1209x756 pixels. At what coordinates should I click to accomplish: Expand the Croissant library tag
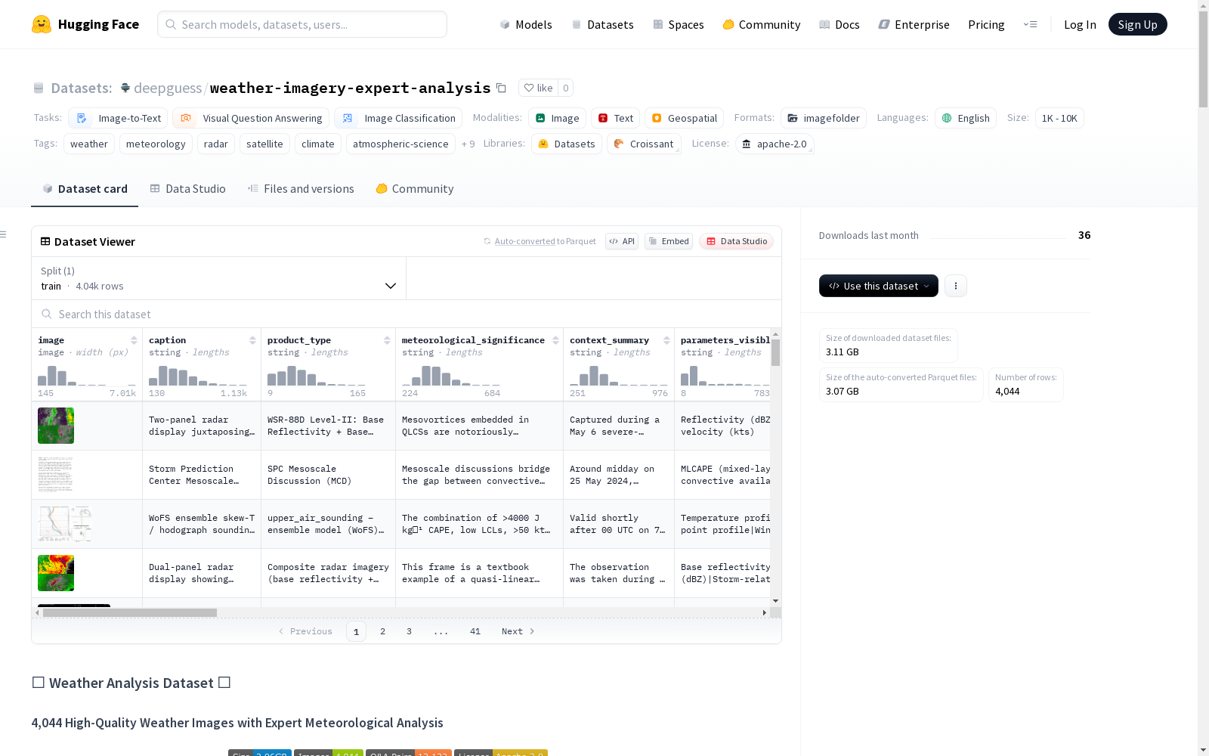coord(644,144)
